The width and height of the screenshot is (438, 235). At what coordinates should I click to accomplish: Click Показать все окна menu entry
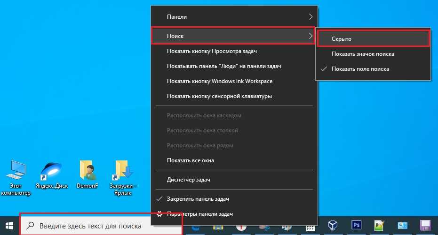coord(190,160)
